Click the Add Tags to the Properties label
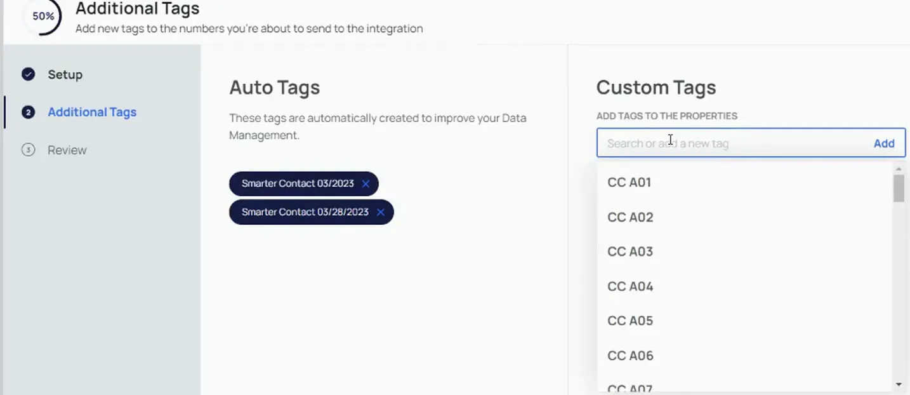Viewport: 910px width, 395px height. (666, 116)
